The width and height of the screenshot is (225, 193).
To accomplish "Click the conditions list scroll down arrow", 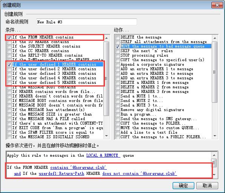I will (106, 136).
